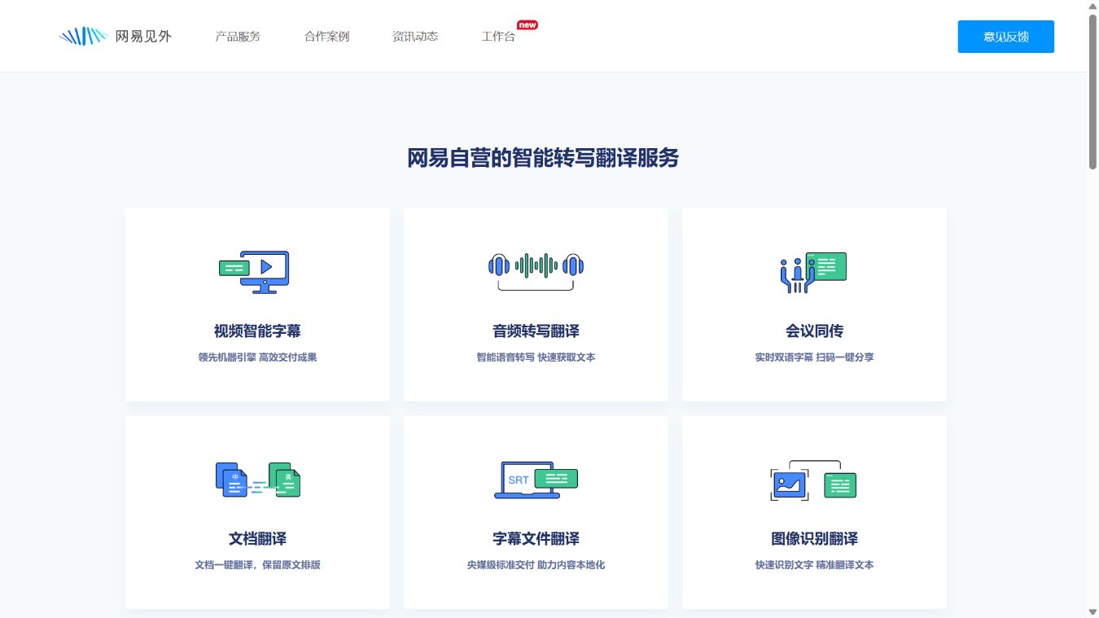
Task: Click the red new badge
Action: pyautogui.click(x=528, y=25)
